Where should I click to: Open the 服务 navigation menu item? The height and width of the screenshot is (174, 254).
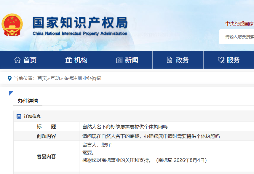[229, 60]
